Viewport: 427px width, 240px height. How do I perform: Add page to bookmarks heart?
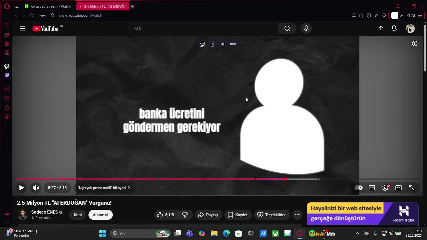(x=384, y=15)
